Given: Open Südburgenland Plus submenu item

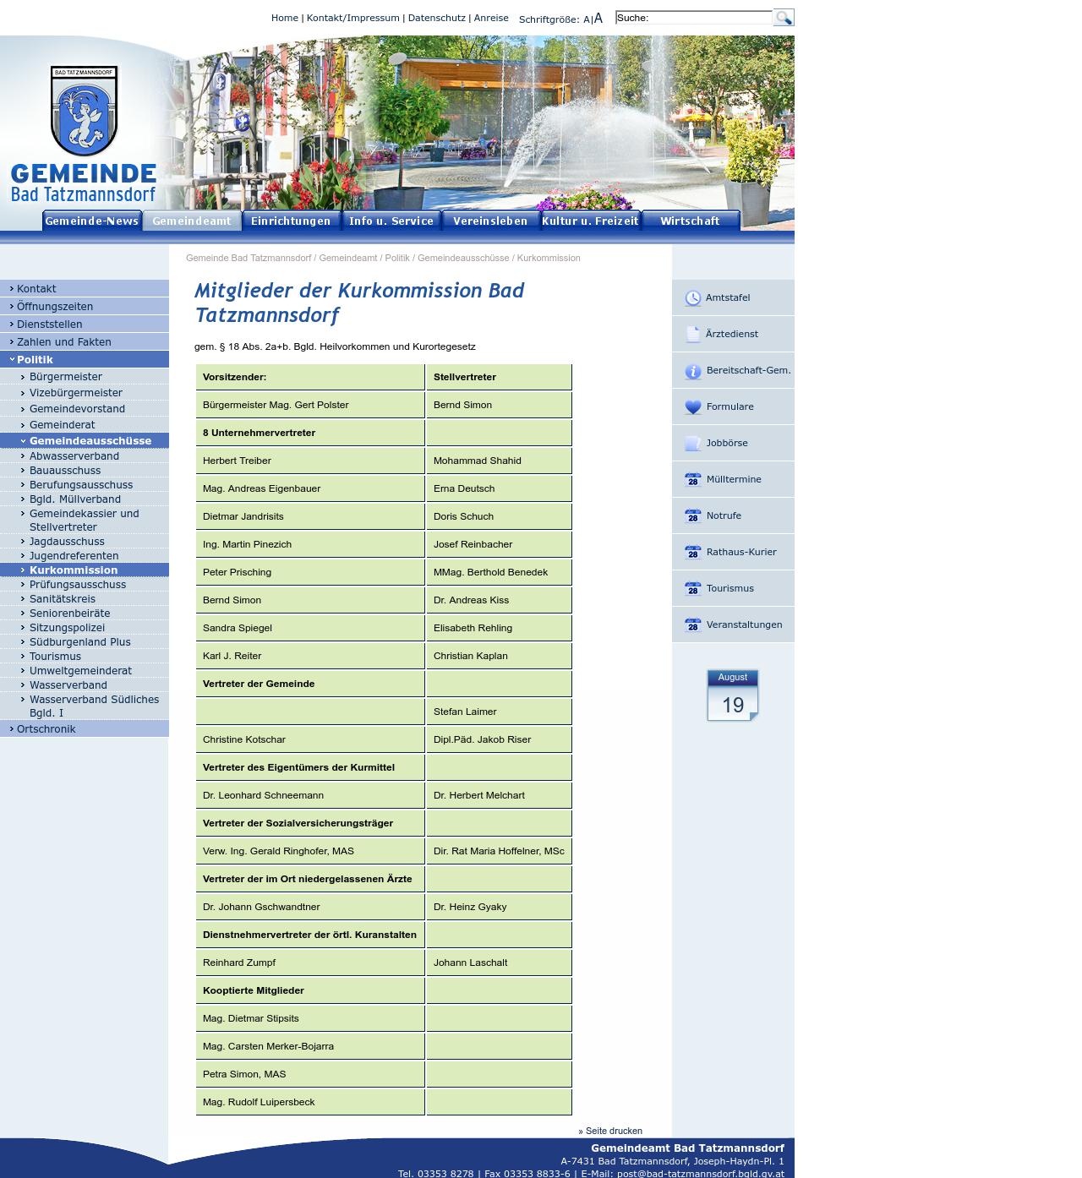Looking at the screenshot, I should [x=85, y=642].
